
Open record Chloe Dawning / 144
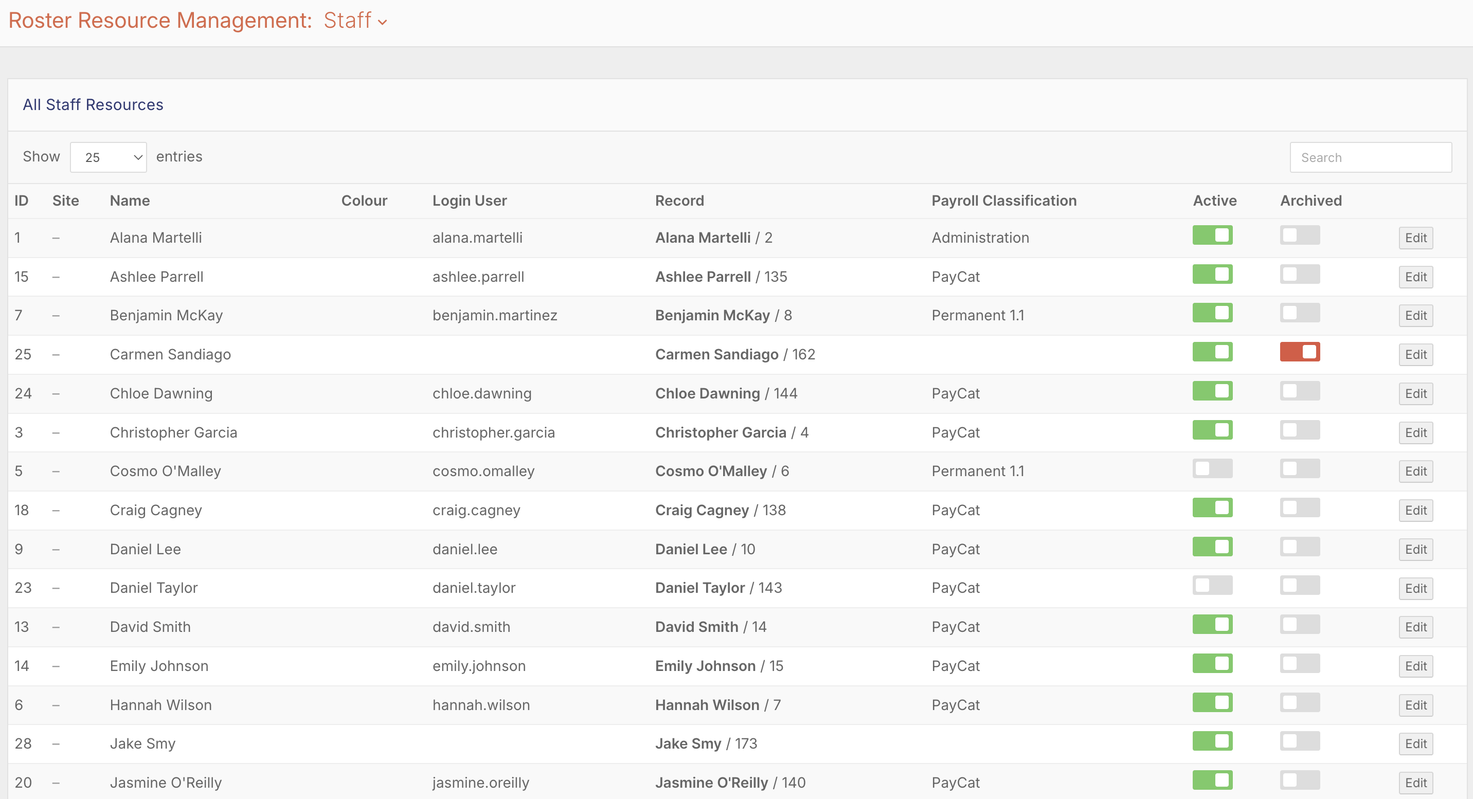[x=726, y=393]
